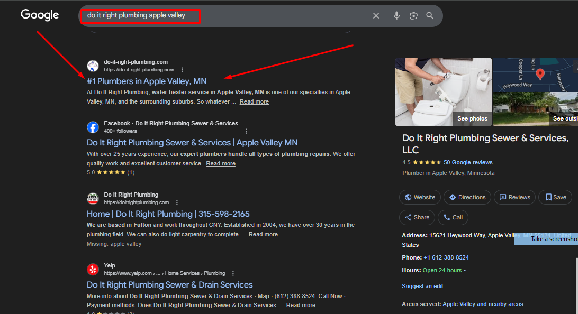This screenshot has height=314, width=578.
Task: Start voice search with microphone icon
Action: [396, 16]
